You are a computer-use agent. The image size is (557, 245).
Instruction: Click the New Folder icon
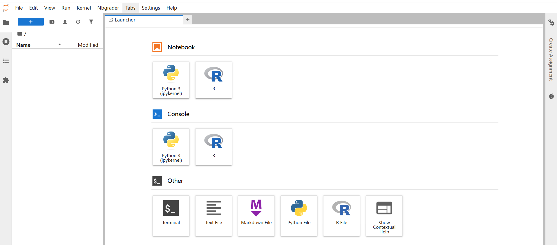point(52,22)
